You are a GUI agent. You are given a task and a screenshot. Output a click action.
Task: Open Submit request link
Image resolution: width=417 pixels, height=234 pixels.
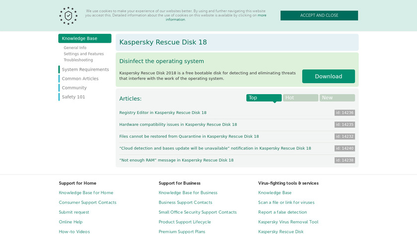click(74, 212)
